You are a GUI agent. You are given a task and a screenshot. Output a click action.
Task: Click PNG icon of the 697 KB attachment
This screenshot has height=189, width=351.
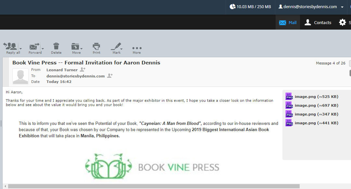(289, 105)
